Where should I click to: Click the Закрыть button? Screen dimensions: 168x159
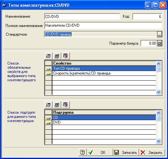point(152,152)
